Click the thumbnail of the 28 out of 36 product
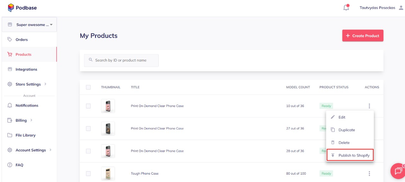This screenshot has width=405, height=182. (x=108, y=151)
